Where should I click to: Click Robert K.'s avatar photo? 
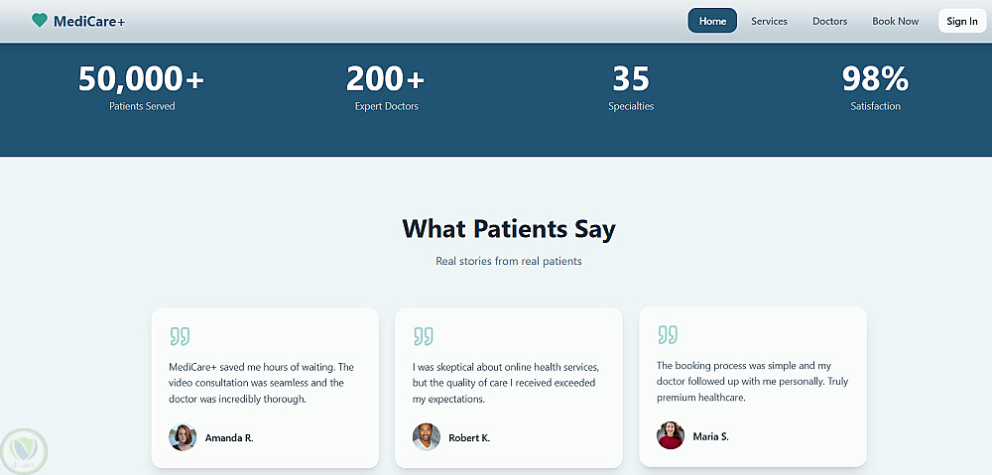(427, 437)
